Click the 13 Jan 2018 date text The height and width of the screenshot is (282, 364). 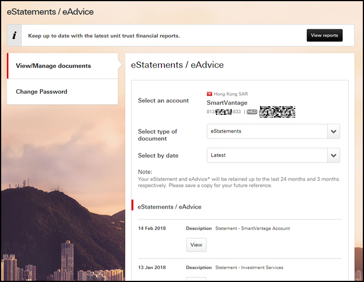152,267
